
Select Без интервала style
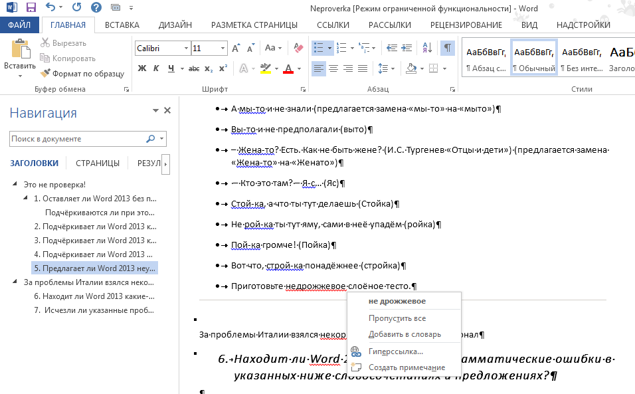click(582, 58)
